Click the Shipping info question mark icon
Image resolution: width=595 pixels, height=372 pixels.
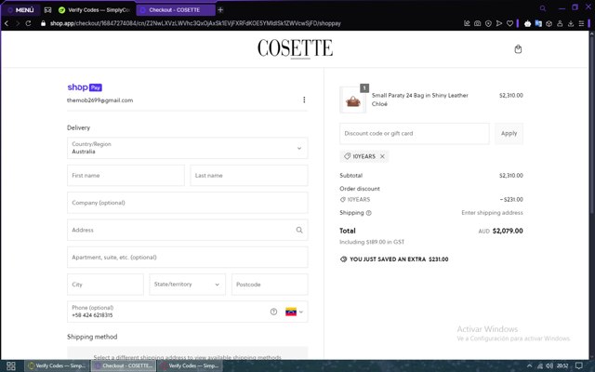point(369,213)
